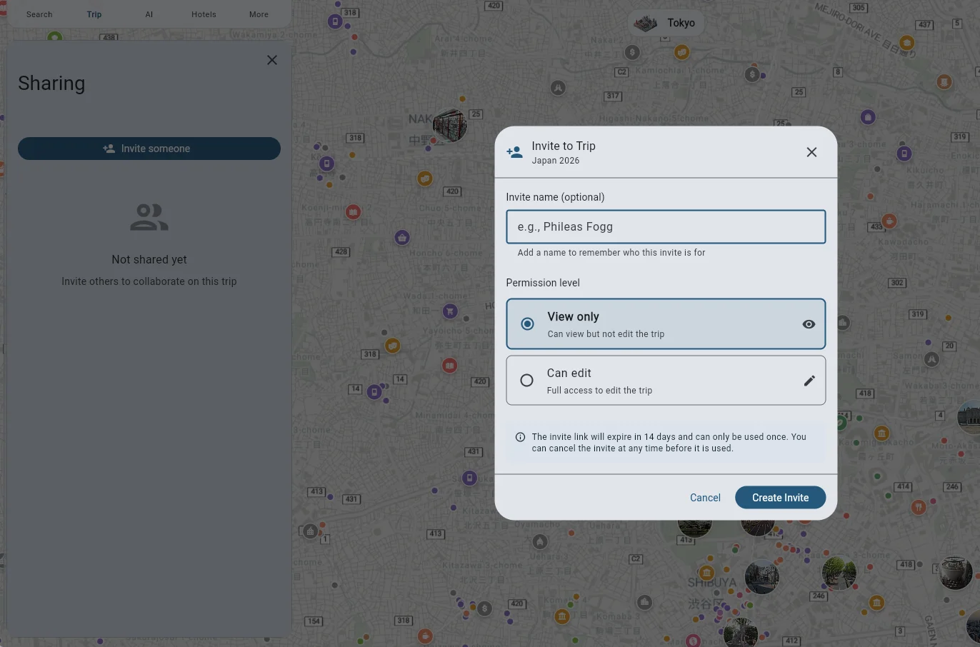Click the orange museum marker near the SHIBUYA label
The height and width of the screenshot is (647, 980).
point(707,573)
